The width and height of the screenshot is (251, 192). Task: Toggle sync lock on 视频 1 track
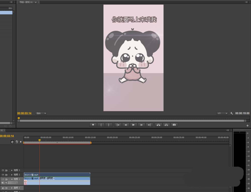[6, 179]
